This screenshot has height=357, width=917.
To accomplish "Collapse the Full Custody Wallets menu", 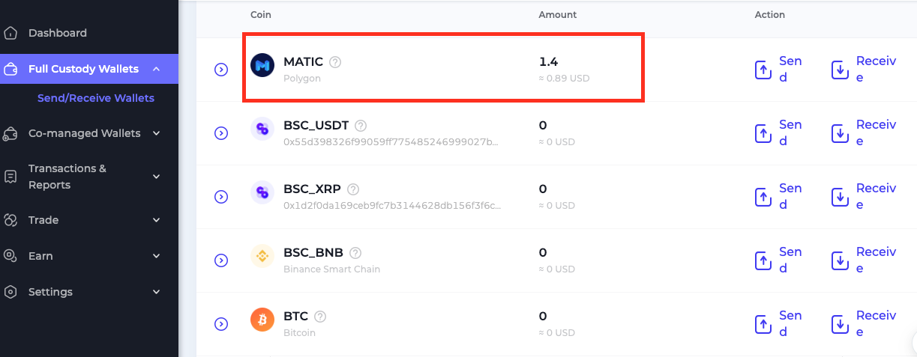I will [156, 69].
